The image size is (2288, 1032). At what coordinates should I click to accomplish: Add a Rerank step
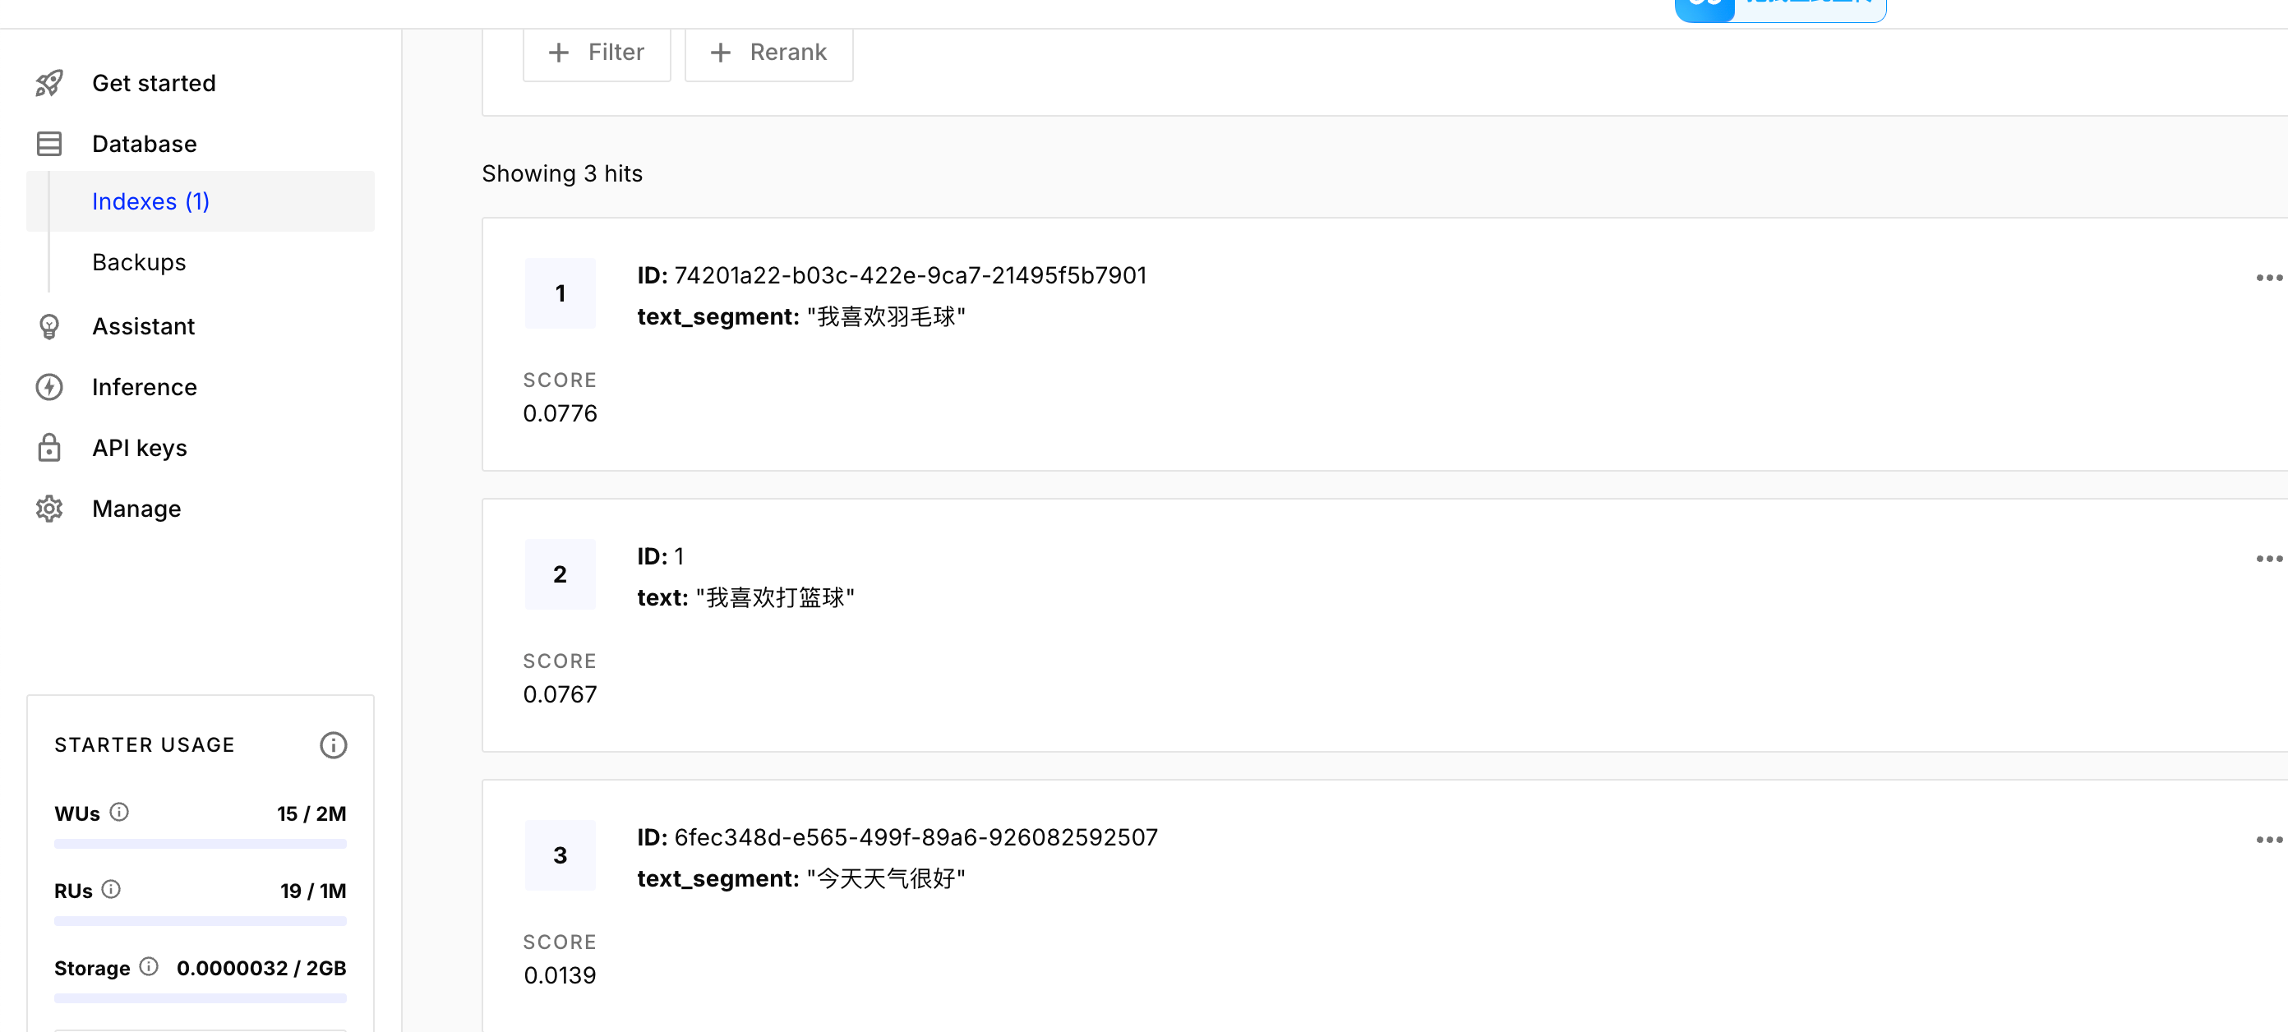(768, 53)
